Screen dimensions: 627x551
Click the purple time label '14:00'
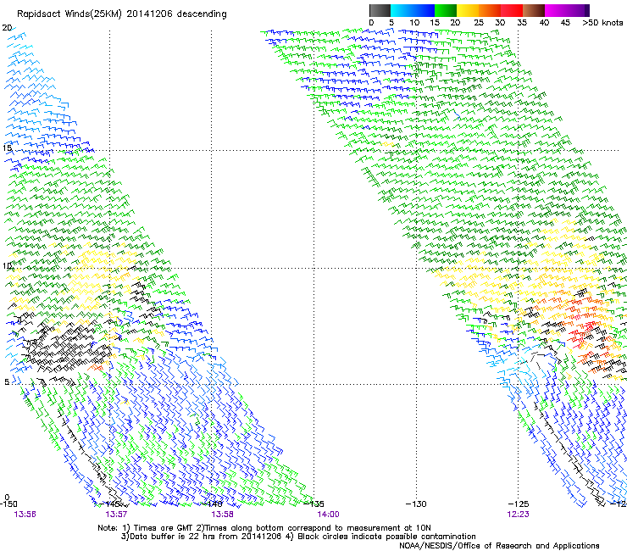[x=328, y=515]
